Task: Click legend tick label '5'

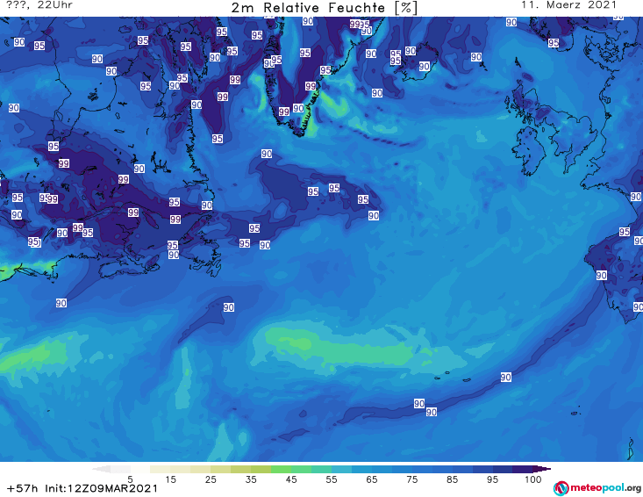Action: 130,479
